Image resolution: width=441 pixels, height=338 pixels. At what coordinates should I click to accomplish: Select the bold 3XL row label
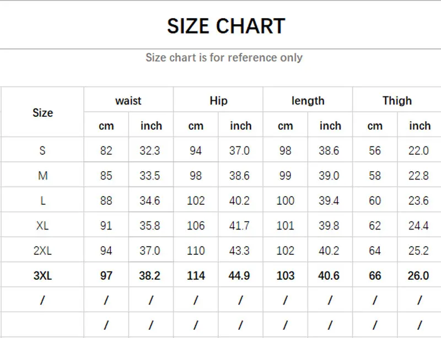(x=43, y=276)
